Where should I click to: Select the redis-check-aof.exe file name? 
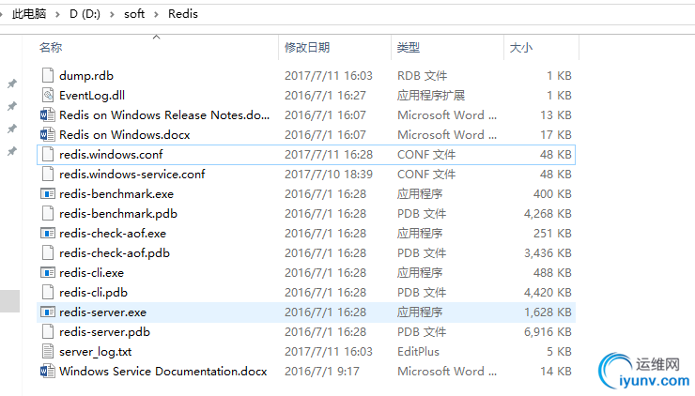[113, 234]
